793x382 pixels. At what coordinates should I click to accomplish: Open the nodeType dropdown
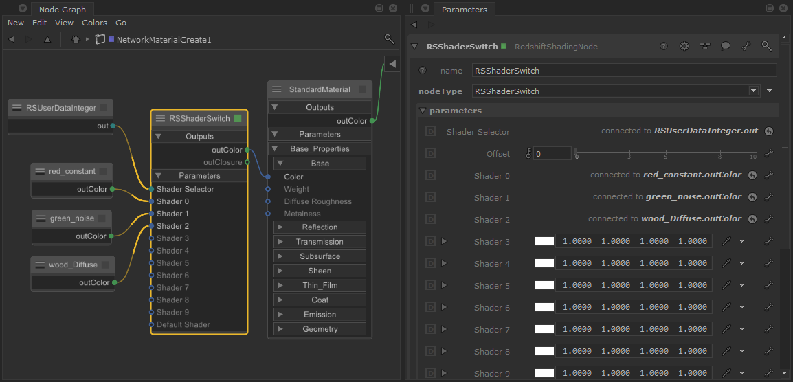click(x=754, y=91)
